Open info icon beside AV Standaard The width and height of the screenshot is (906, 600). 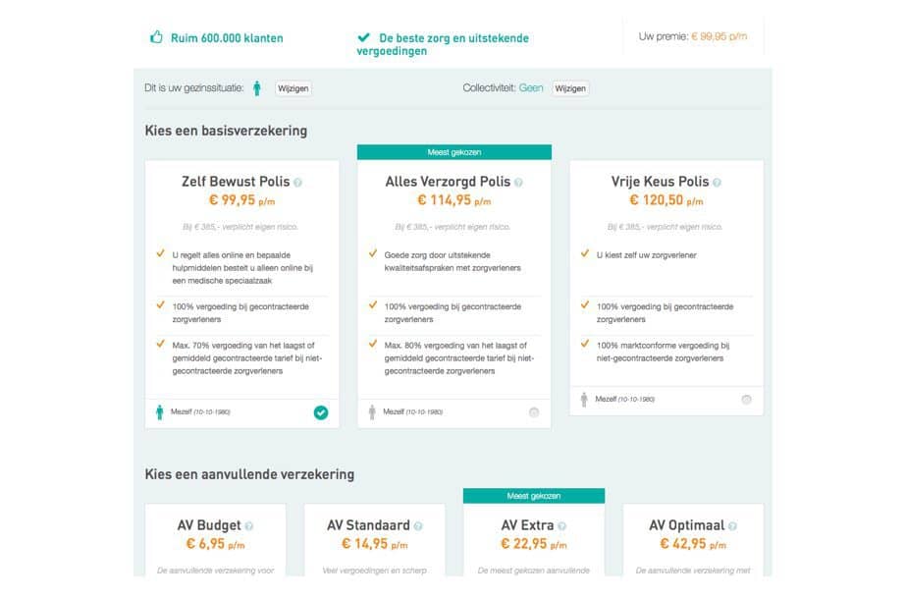click(x=418, y=526)
